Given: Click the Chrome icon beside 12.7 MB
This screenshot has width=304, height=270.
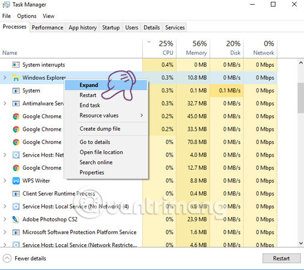Looking at the screenshot, I should [x=16, y=168].
